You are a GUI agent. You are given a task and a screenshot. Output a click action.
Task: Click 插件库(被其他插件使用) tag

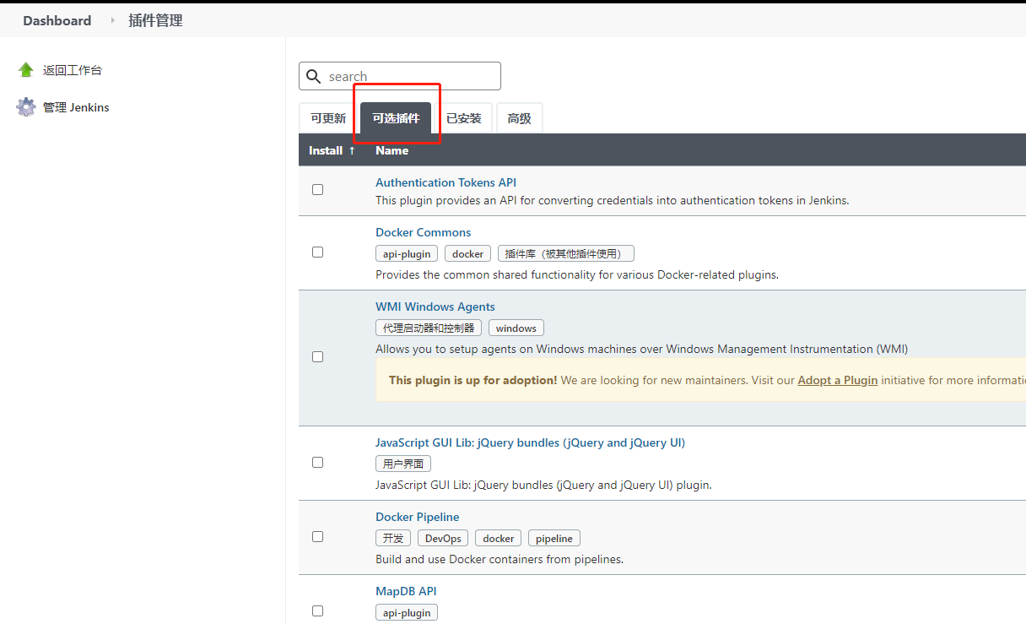click(565, 253)
